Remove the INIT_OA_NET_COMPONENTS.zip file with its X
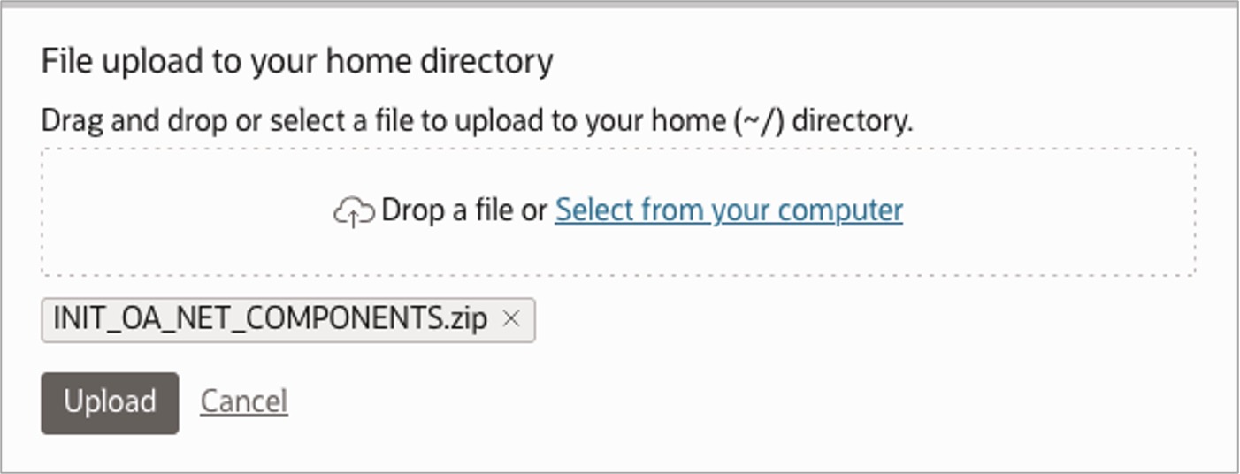Screen dimensions: 1240x474 pos(510,319)
